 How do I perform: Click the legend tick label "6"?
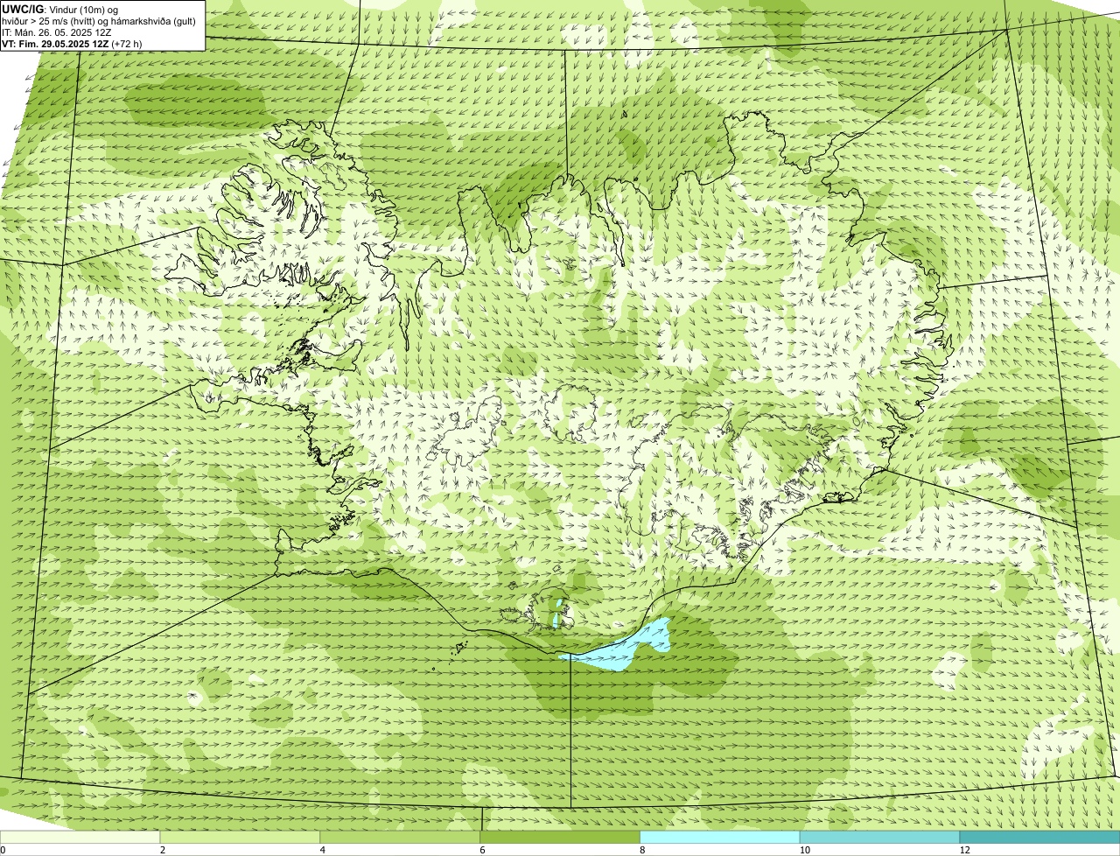click(x=483, y=850)
